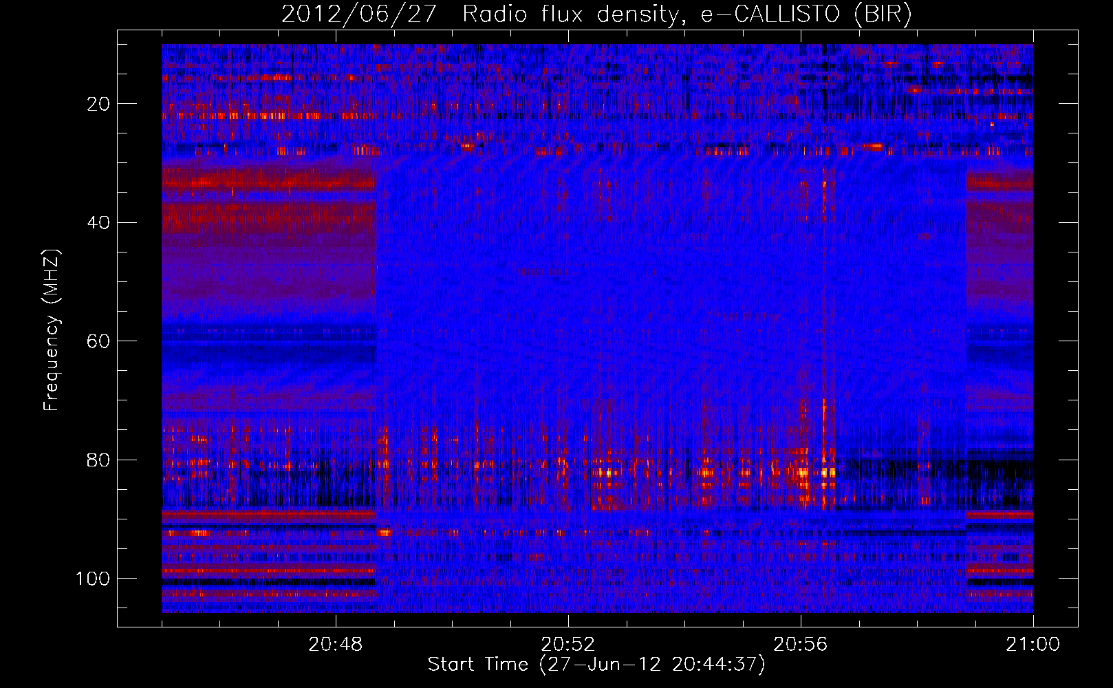Select the 21:00 time tick label
This screenshot has width=1113, height=688.
click(x=1033, y=645)
